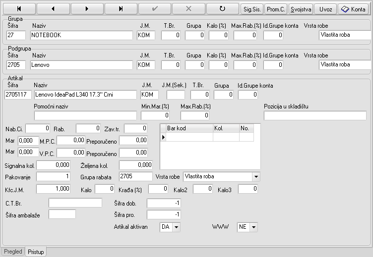
Task: Click the Kalo field in Artikal
Action: tap(105, 189)
